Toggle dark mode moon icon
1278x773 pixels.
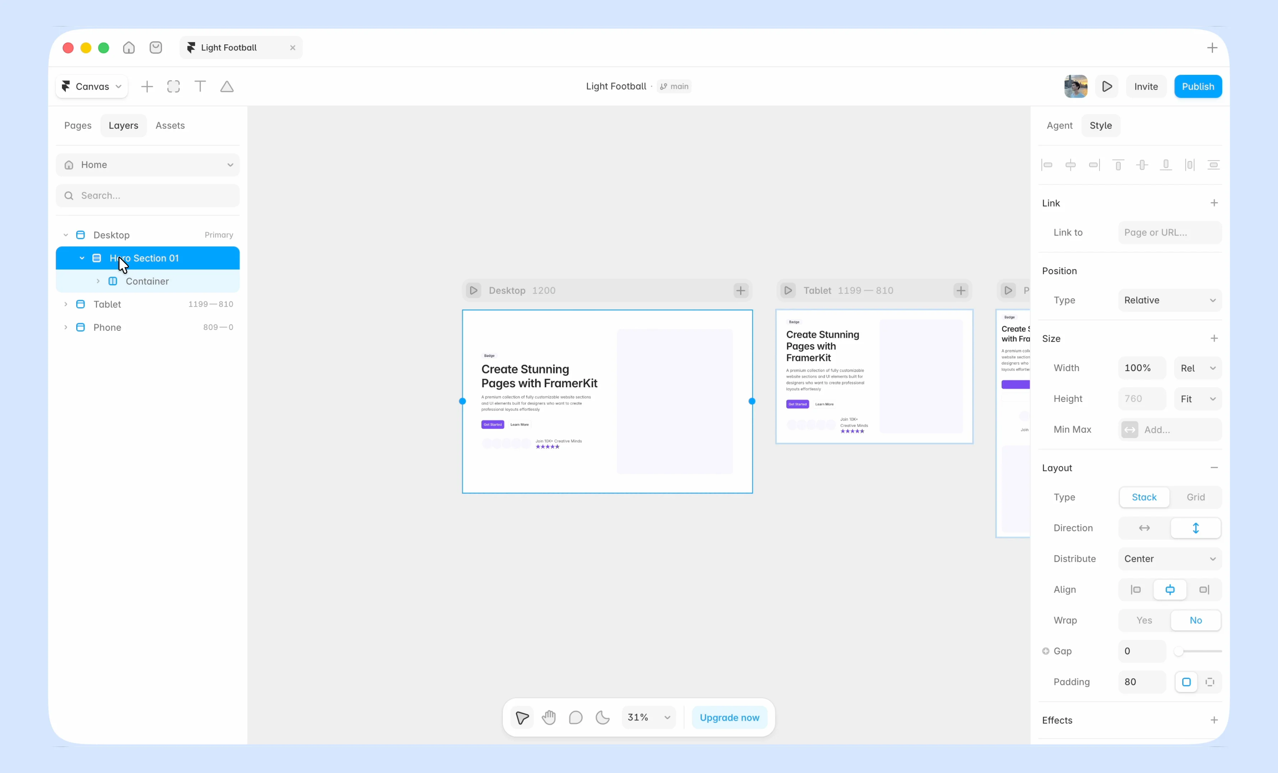point(603,718)
